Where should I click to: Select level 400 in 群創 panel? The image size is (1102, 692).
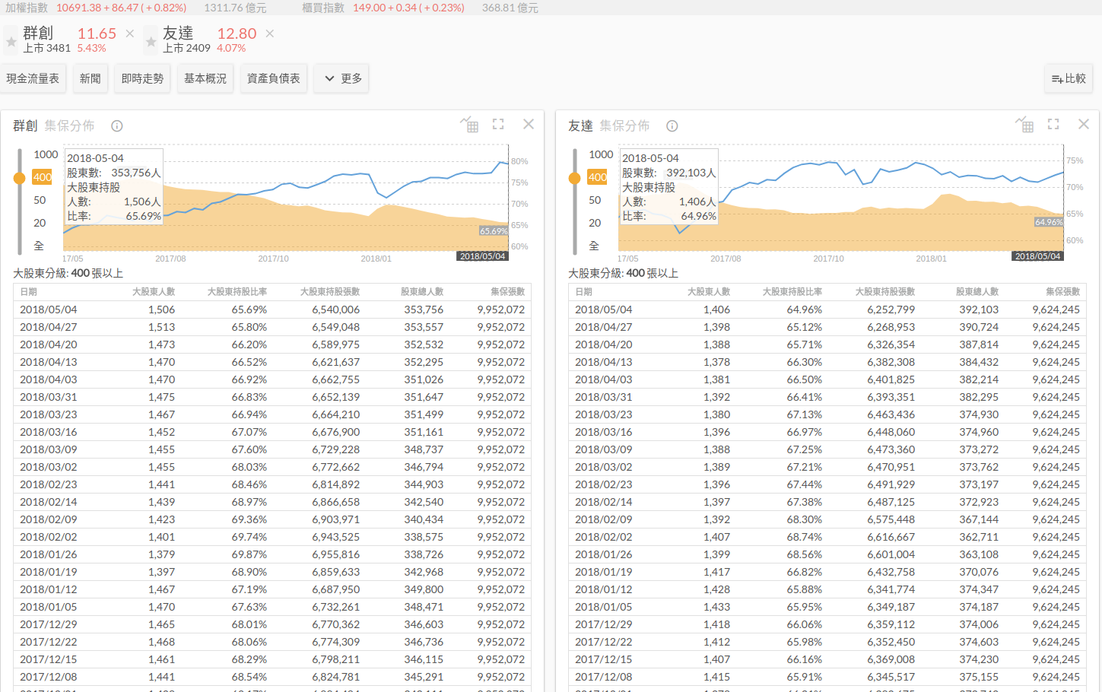point(43,177)
